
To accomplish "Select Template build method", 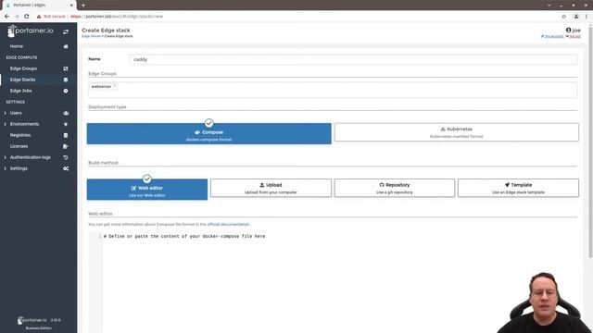I will (518, 188).
